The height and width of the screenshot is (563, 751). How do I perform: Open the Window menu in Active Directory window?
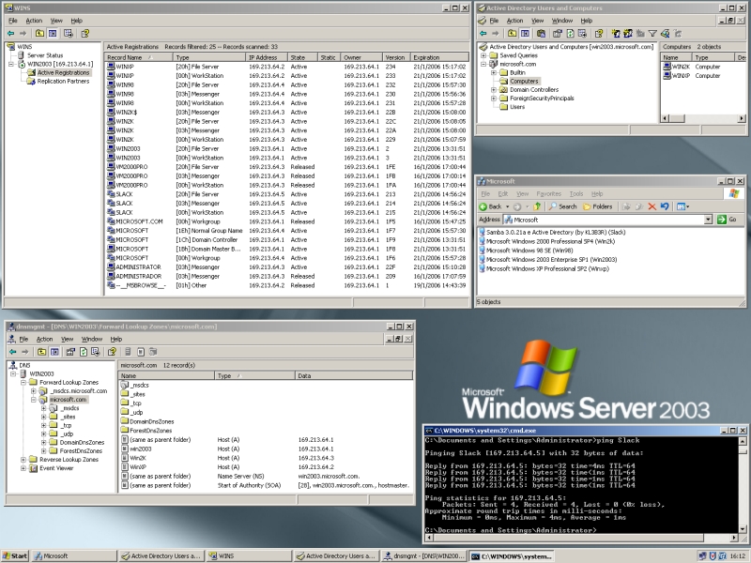tap(561, 21)
